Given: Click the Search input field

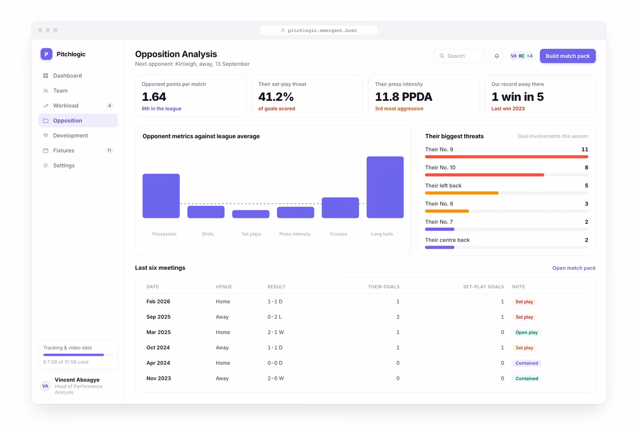Looking at the screenshot, I should (459, 56).
